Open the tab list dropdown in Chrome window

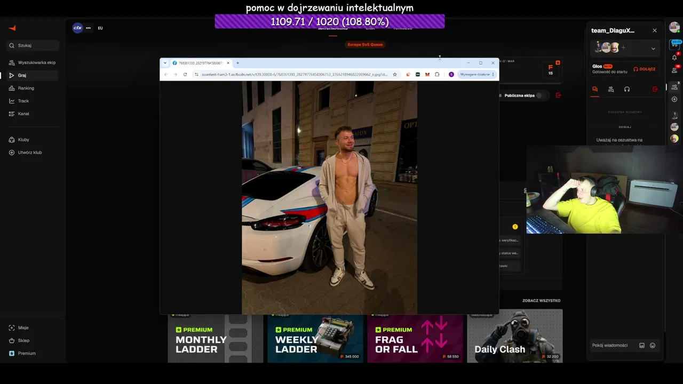(x=165, y=63)
